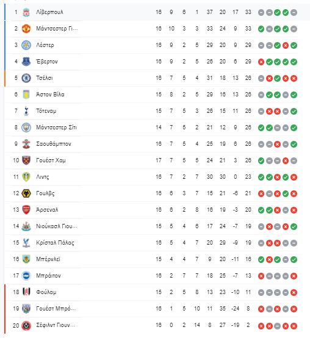Click the Wolves club crest
Image resolution: width=310 pixels, height=338 pixels.
(26, 193)
